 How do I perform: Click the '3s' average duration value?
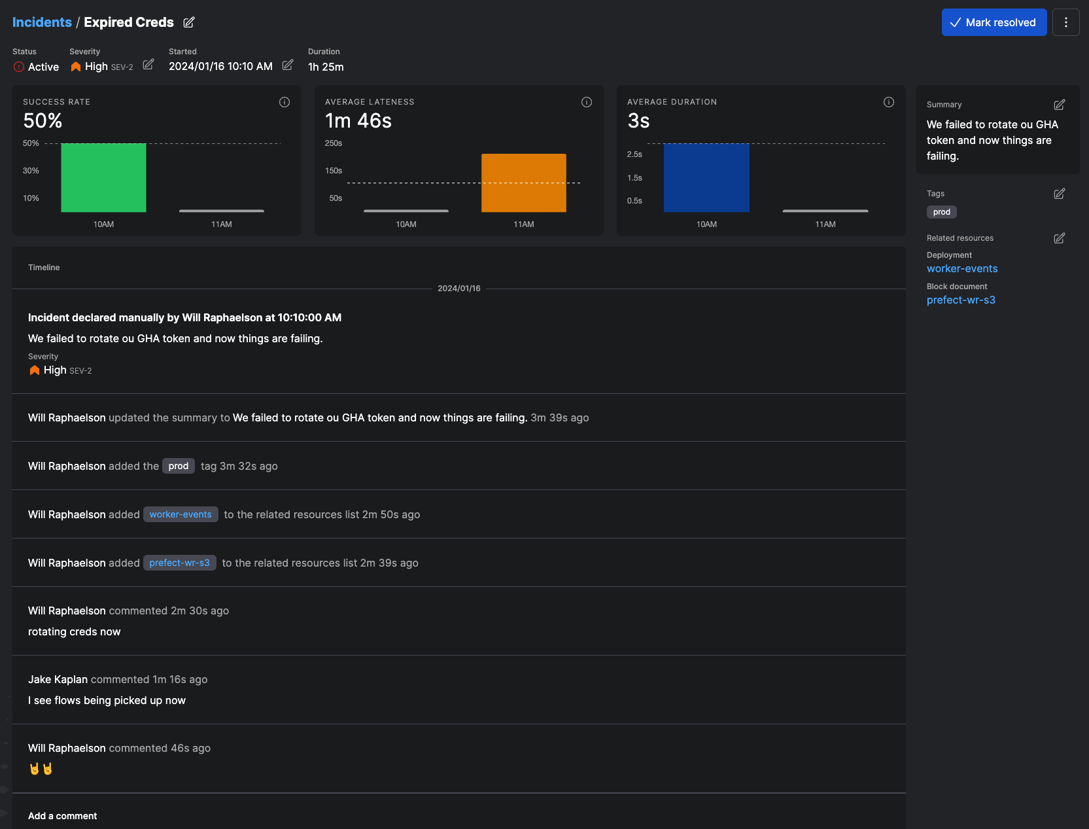(638, 121)
